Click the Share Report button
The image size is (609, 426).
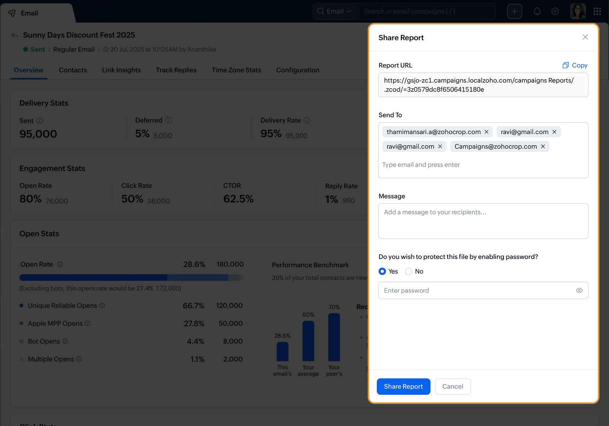(403, 386)
